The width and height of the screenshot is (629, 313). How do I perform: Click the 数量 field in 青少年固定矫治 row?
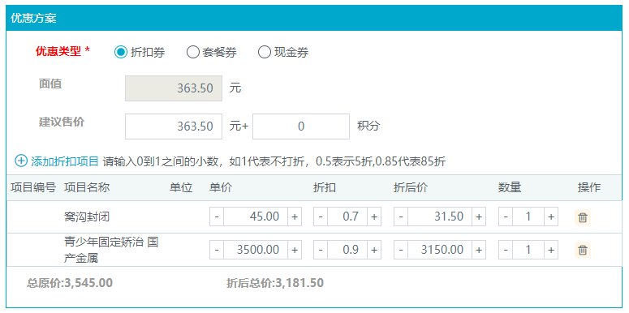click(x=528, y=250)
